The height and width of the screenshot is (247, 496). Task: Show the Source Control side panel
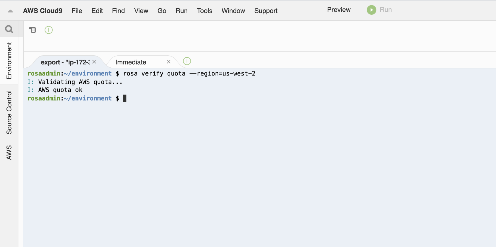click(x=9, y=112)
